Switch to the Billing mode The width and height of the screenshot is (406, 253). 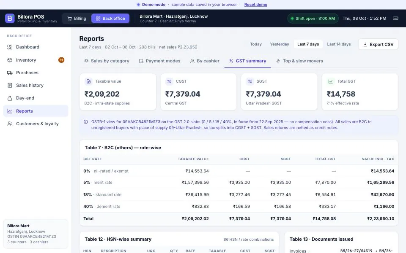click(77, 18)
